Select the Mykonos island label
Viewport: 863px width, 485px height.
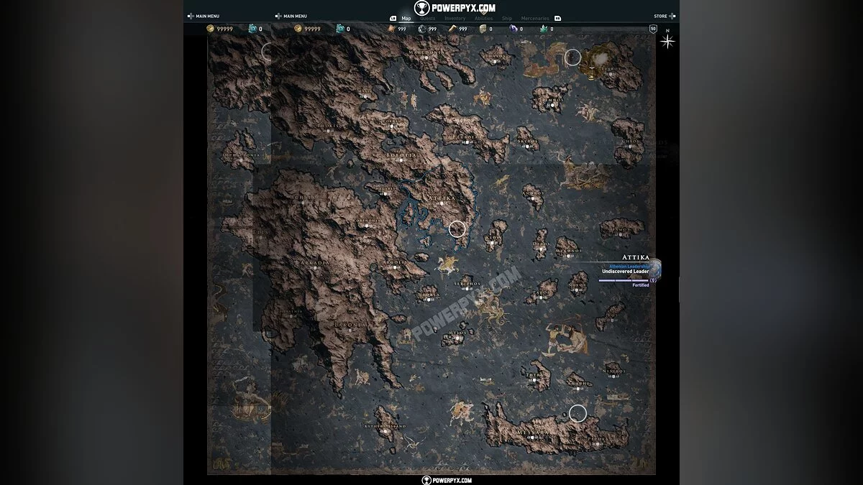coord(567,252)
